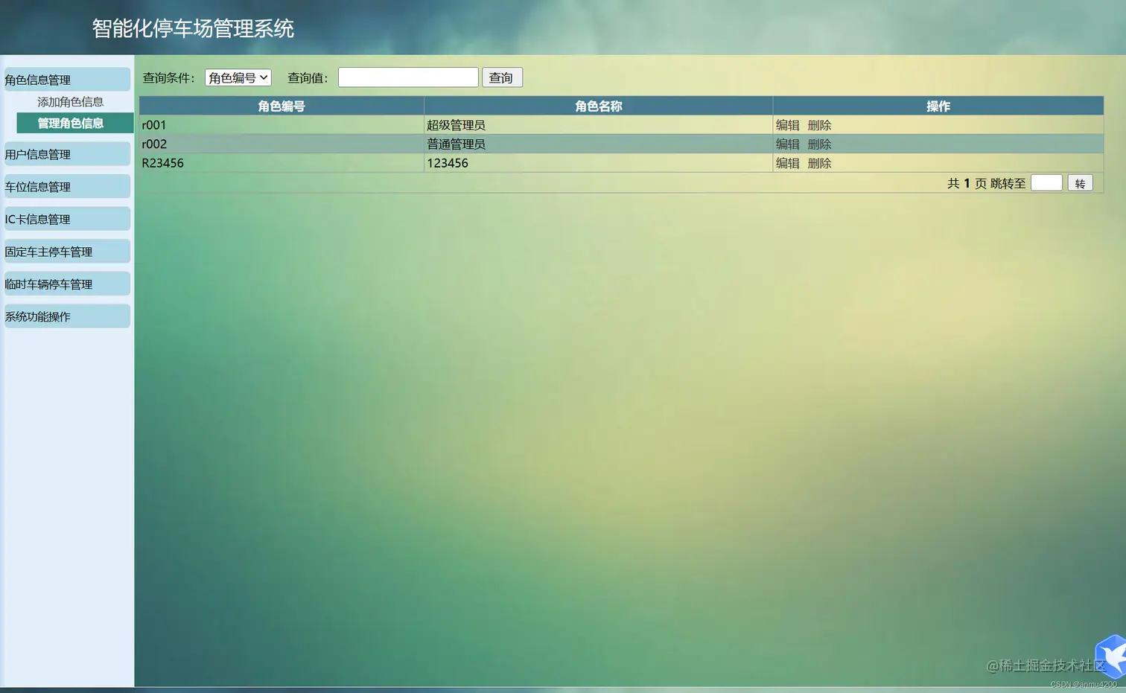The height and width of the screenshot is (693, 1126).
Task: Edit the R23456 role row
Action: [x=787, y=163]
